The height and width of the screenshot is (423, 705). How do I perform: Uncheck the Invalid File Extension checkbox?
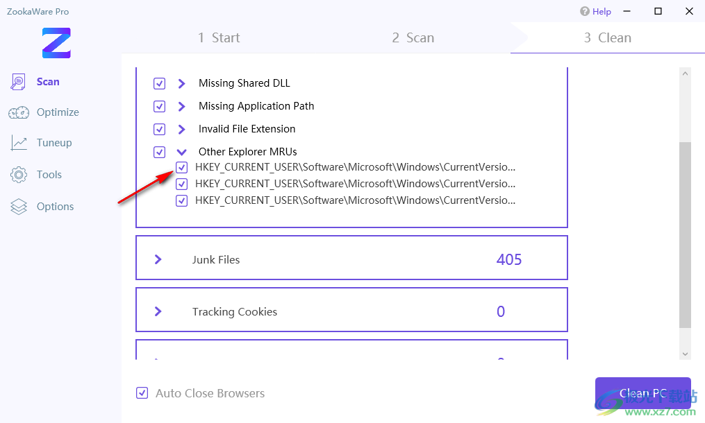160,130
